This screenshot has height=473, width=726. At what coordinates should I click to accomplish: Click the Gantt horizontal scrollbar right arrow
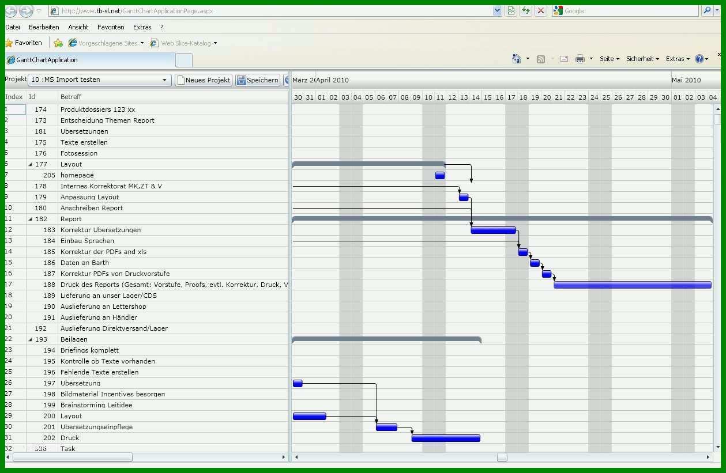tap(708, 457)
